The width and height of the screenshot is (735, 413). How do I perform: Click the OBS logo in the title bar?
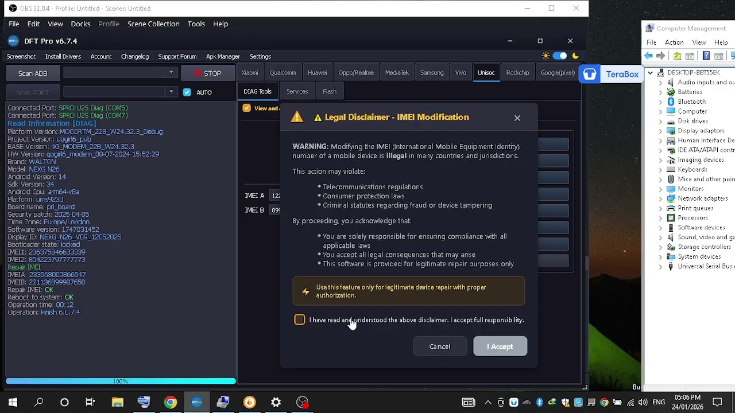point(13,8)
